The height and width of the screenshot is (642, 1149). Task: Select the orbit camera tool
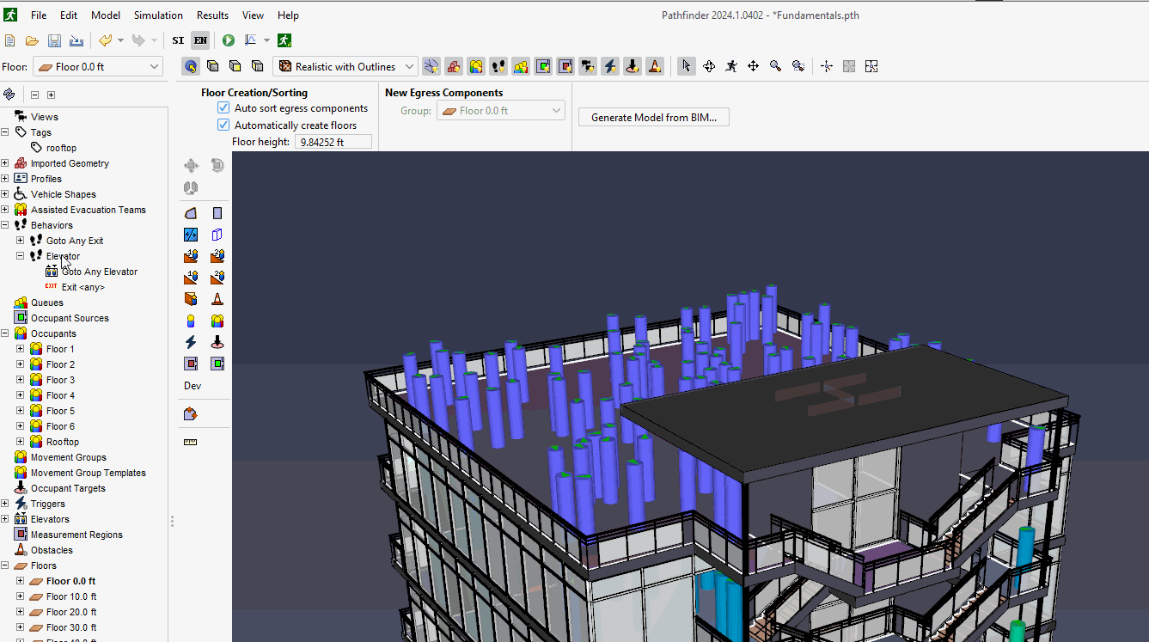point(709,66)
